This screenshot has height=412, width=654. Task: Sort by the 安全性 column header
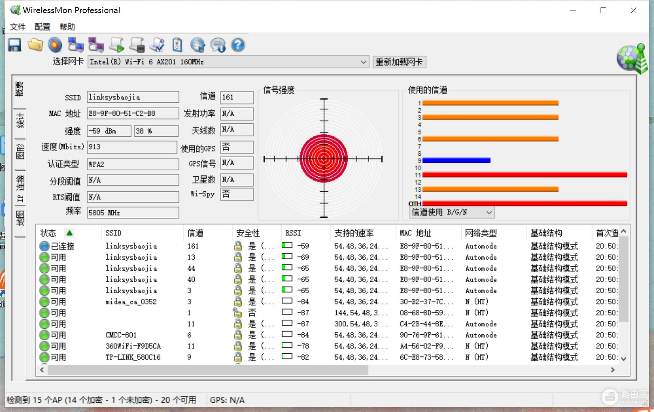pyautogui.click(x=257, y=233)
